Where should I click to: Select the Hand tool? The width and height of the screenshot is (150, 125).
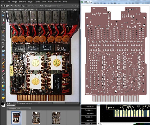3,20
